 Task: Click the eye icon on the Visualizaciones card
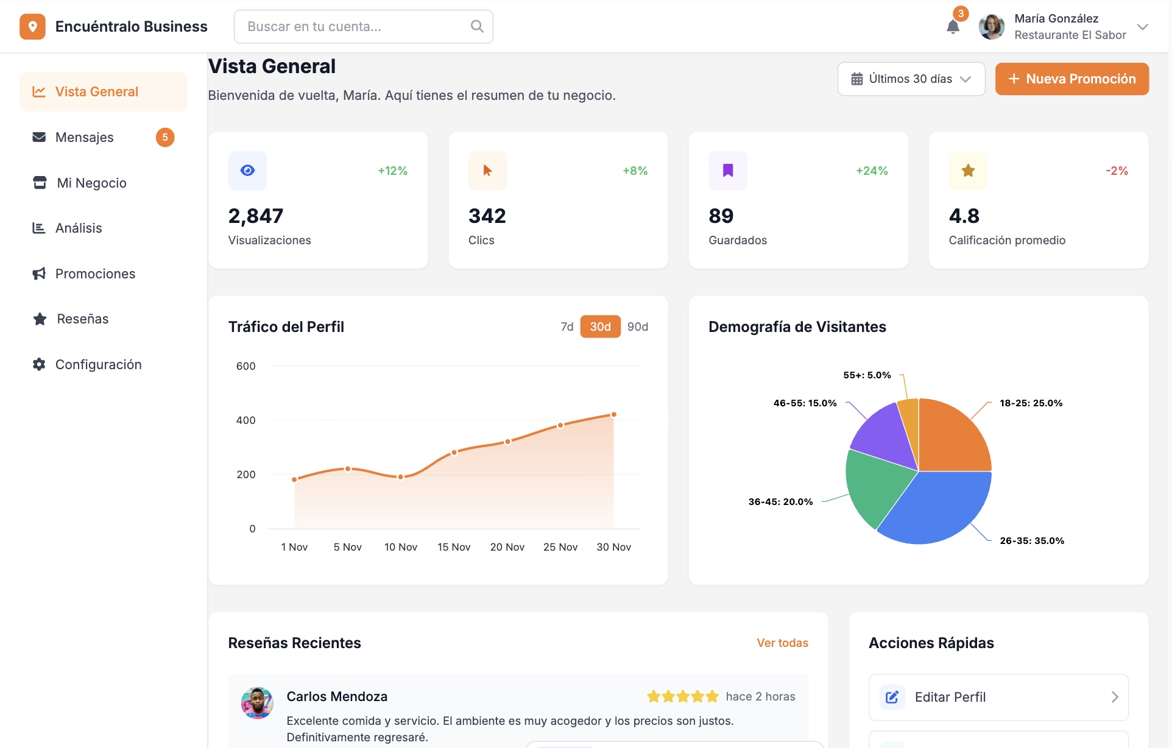[247, 171]
